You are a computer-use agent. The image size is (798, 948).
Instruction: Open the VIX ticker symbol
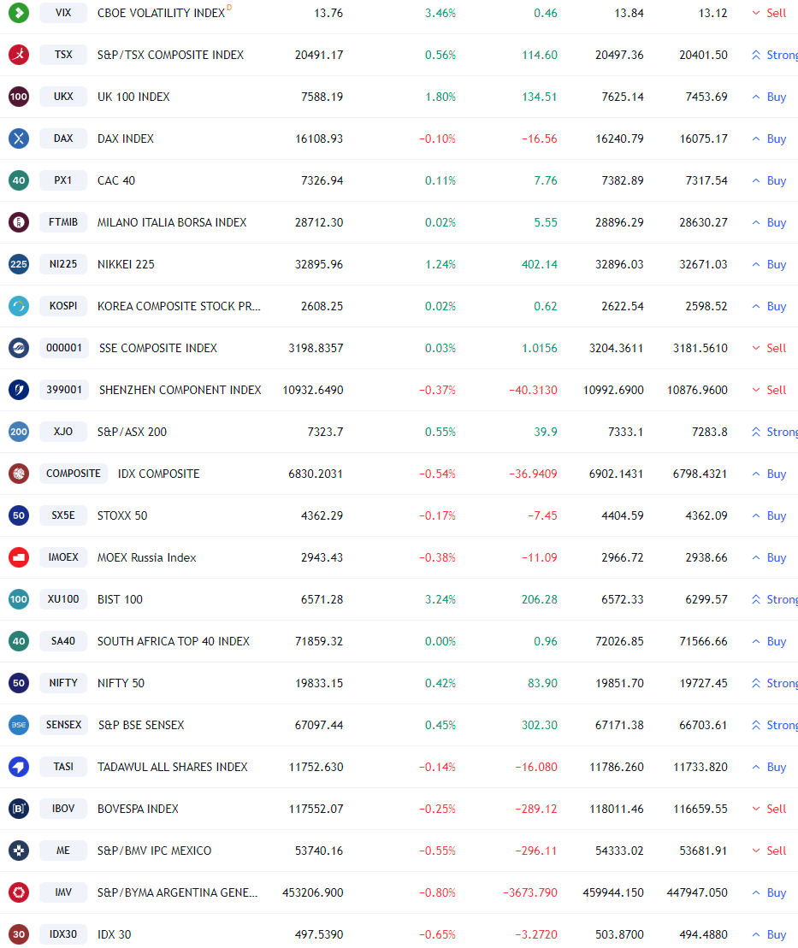pyautogui.click(x=63, y=13)
